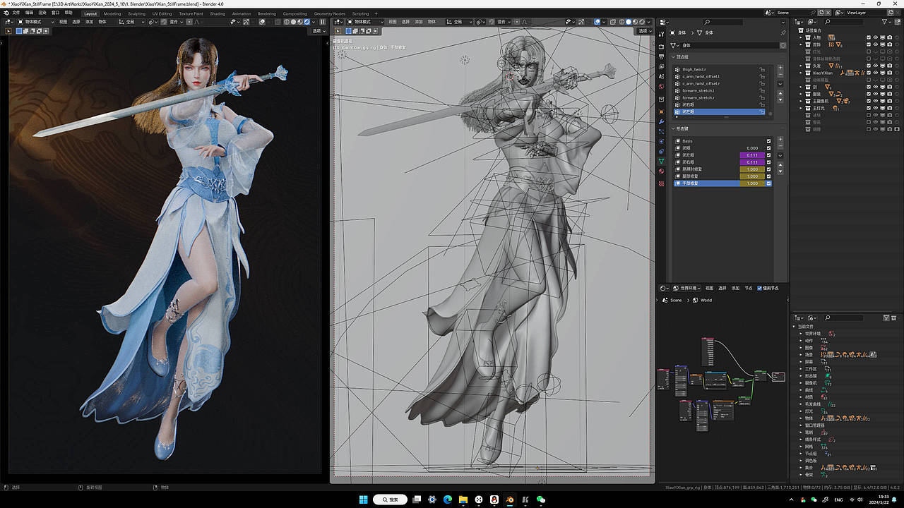Open the Object properties tab icon
Screen dimensions: 904x508
tap(662, 111)
